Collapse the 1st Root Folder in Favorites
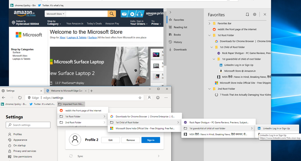Viewport: 301px width, 161px height. [209, 35]
